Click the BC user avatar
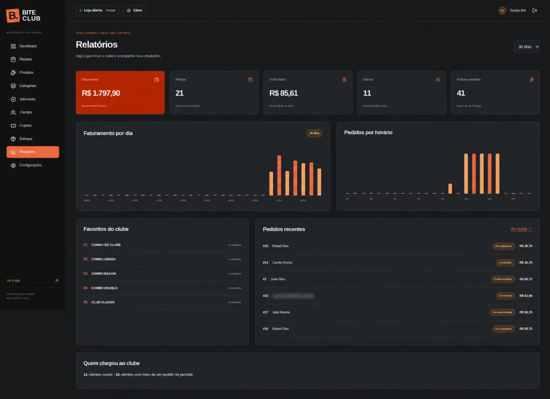Image resolution: width=550 pixels, height=399 pixels. [502, 11]
